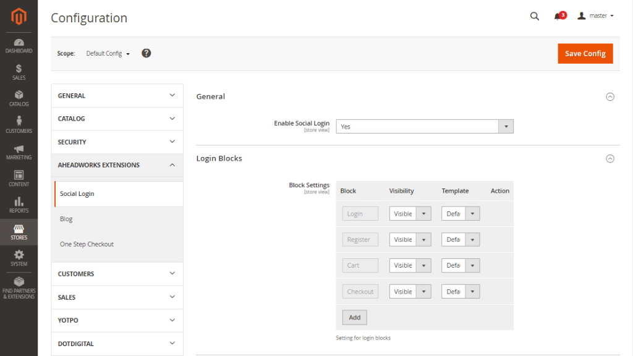This screenshot has height=356, width=633.
Task: Click the Enable Social Login label
Action: point(302,123)
